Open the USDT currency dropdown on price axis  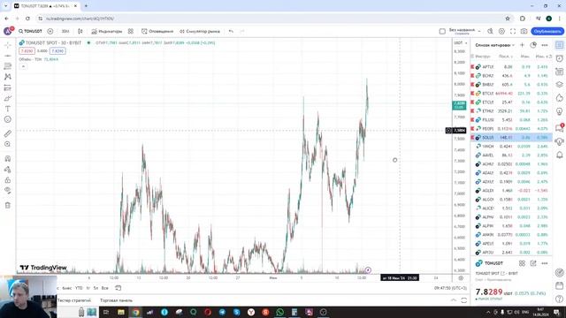click(461, 43)
